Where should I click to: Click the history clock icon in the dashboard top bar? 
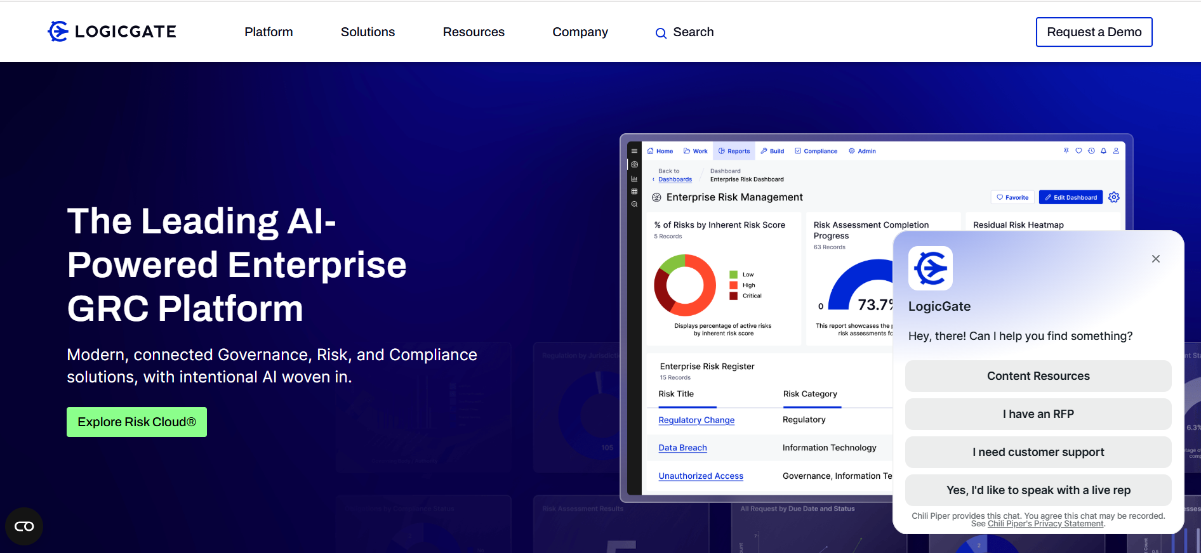[x=1091, y=151]
